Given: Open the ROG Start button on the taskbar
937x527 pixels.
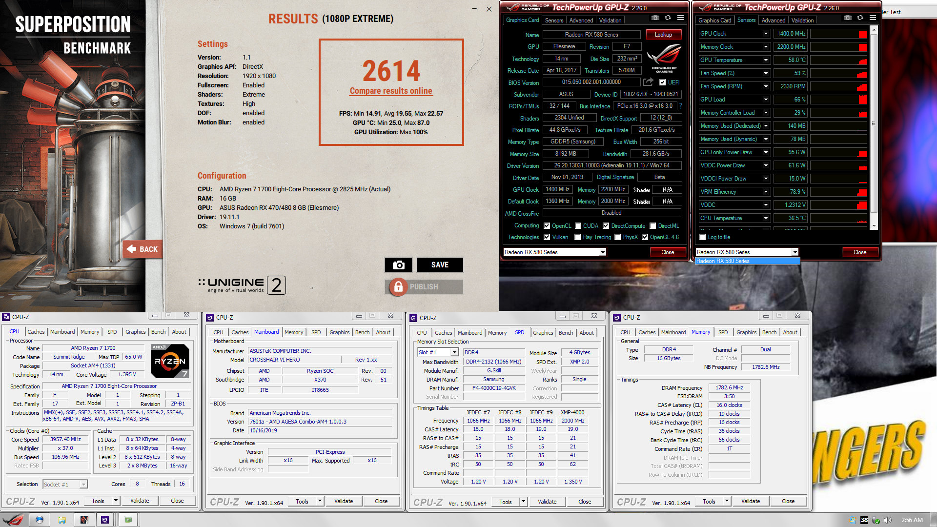Looking at the screenshot, I should point(14,520).
